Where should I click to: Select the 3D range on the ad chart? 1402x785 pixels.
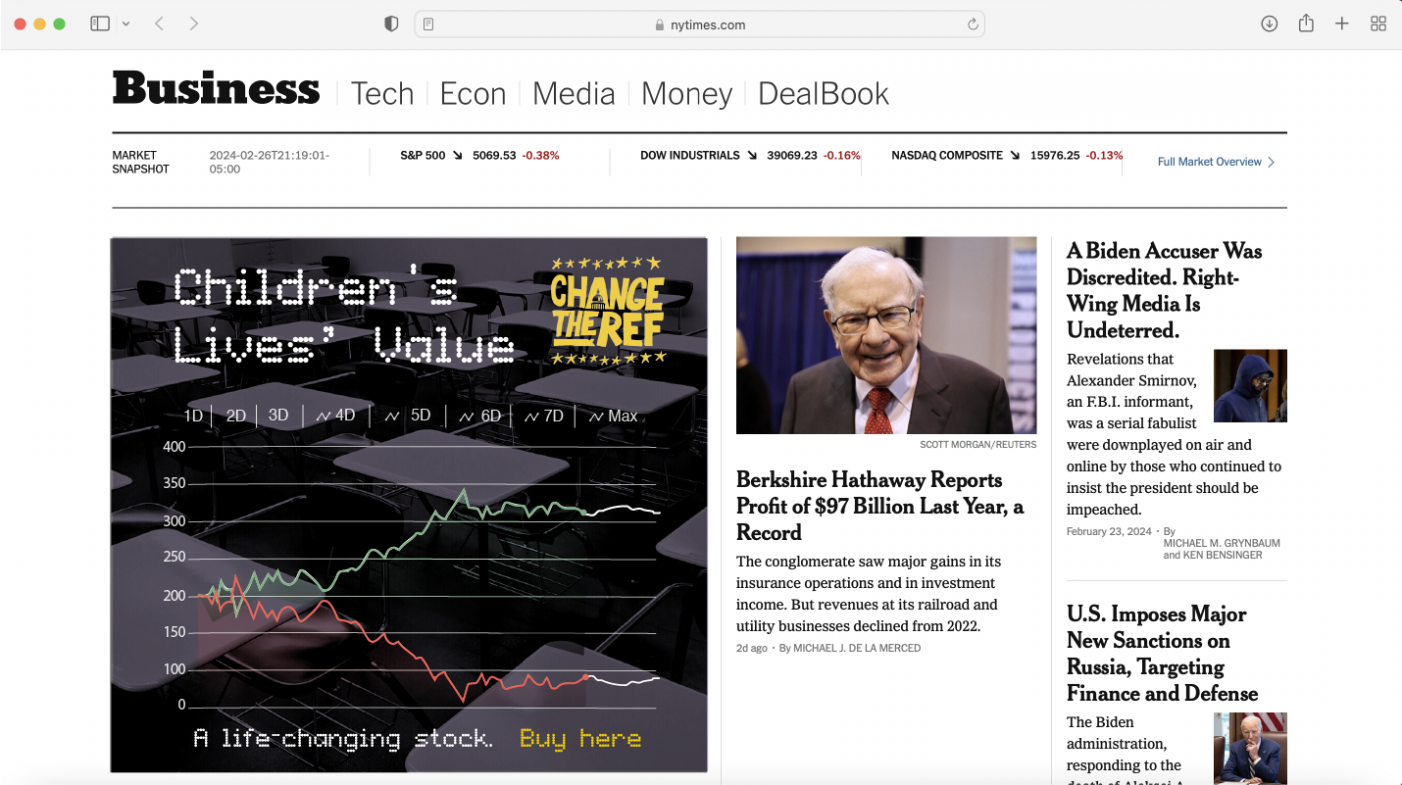tap(278, 416)
